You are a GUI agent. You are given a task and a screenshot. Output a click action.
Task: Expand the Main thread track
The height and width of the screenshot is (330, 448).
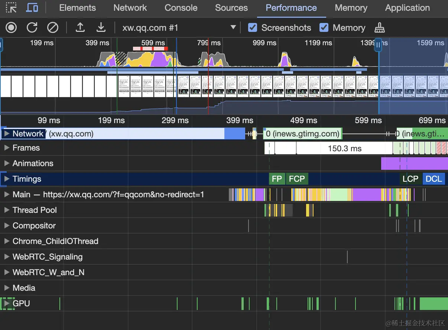pyautogui.click(x=6, y=194)
